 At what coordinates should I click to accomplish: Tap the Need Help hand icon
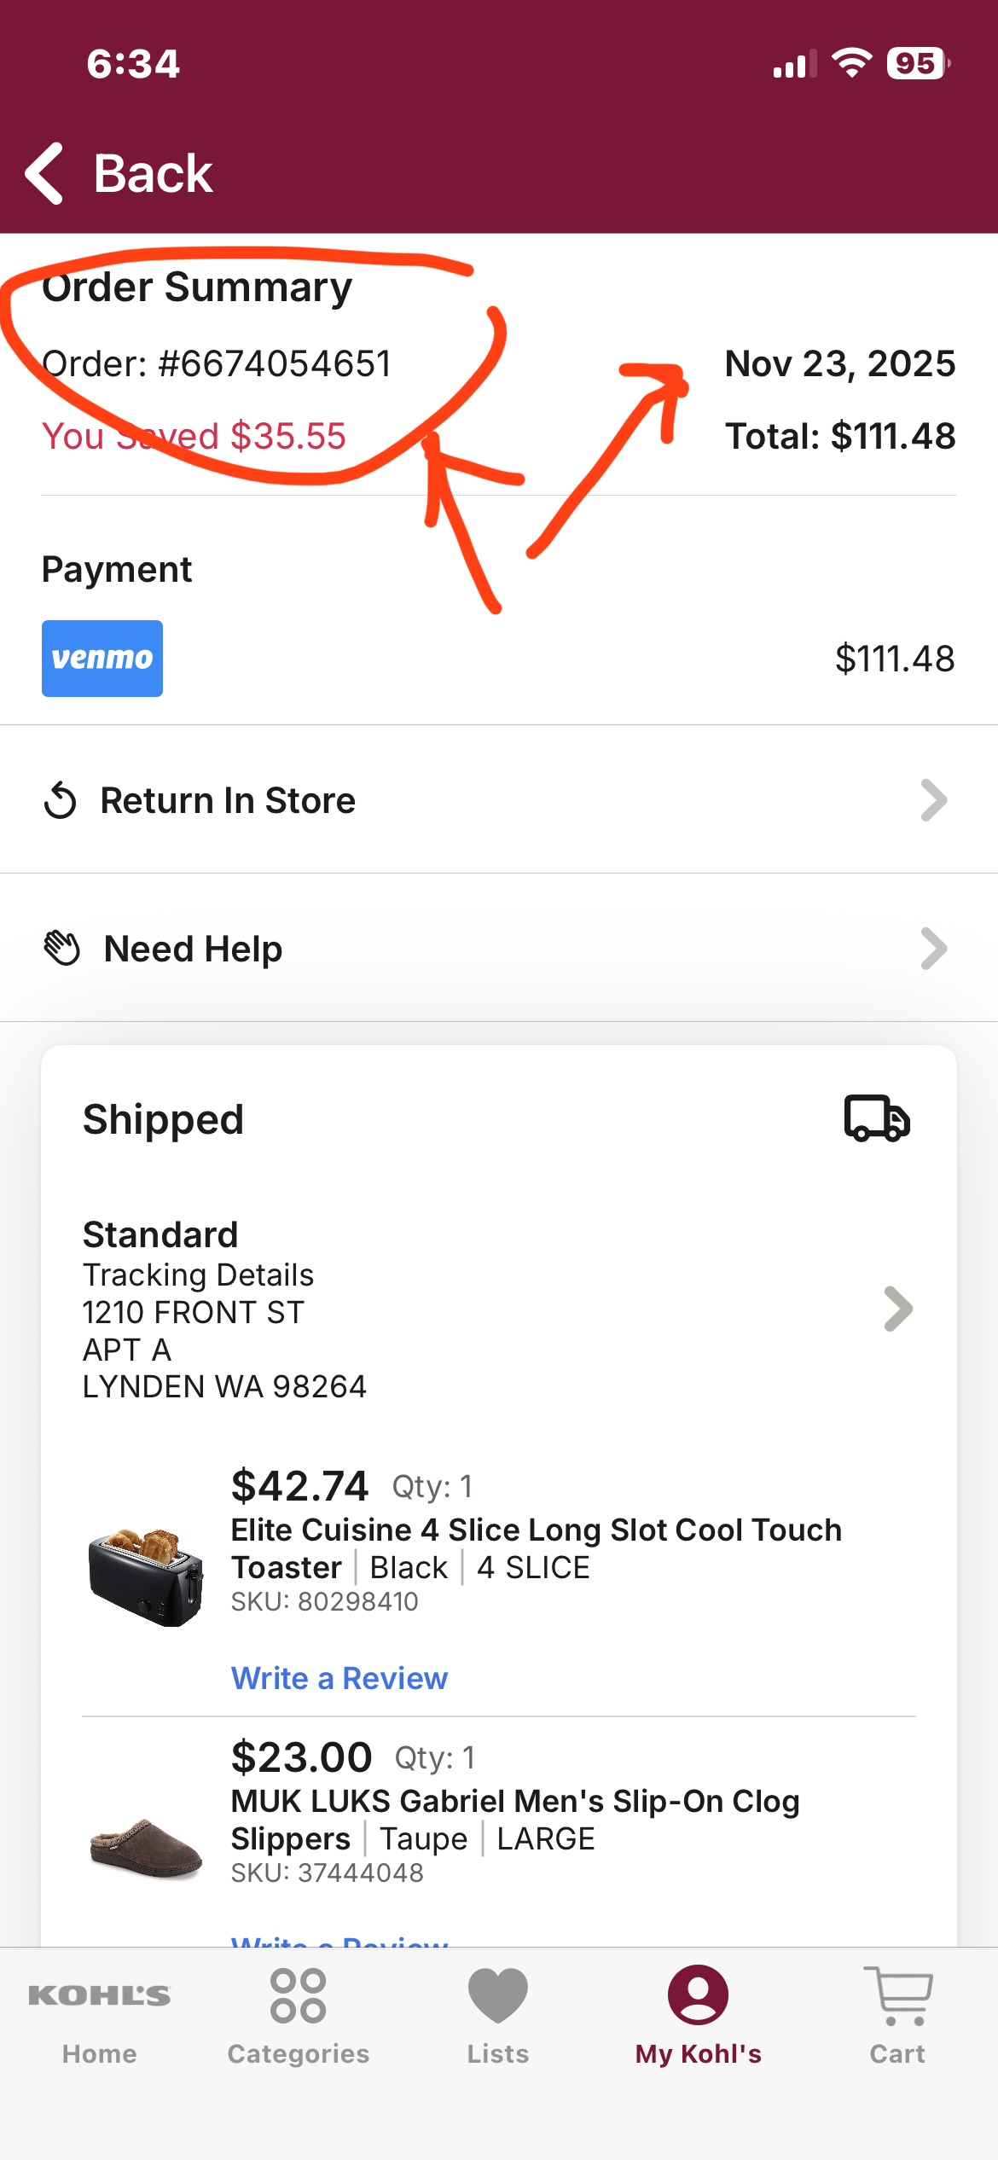point(62,949)
